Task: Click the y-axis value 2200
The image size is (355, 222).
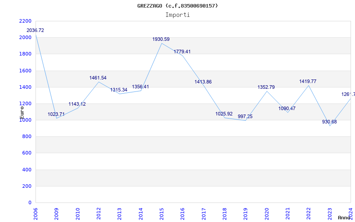Action: [25, 21]
